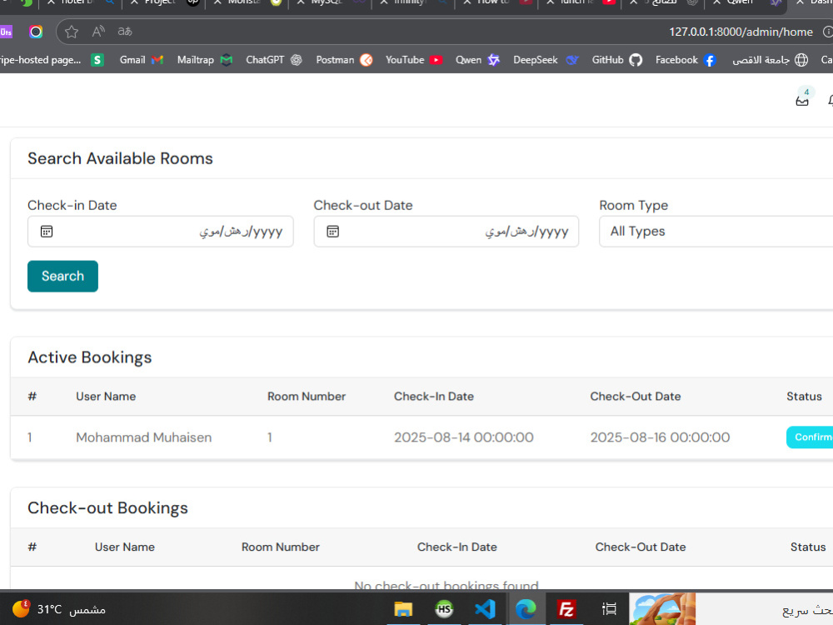Screen dimensions: 833x625
Task: Open Visual Studio Code from the taskbar
Action: (x=485, y=609)
